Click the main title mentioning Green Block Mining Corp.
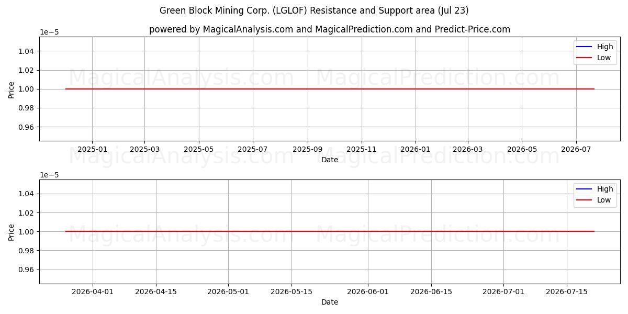Image resolution: width=628 pixels, height=314 pixels. 314,10
